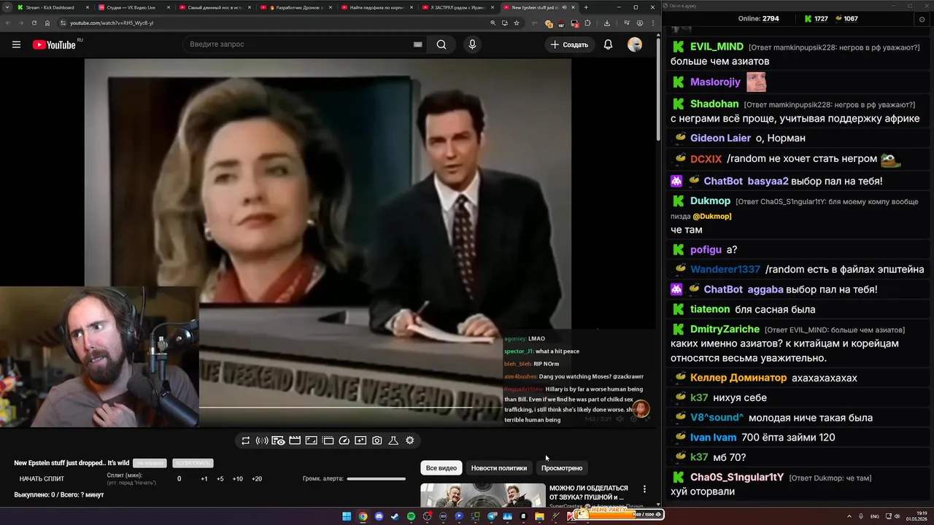Select the Новости политики filter chip
The width and height of the screenshot is (934, 525).
coord(499,468)
